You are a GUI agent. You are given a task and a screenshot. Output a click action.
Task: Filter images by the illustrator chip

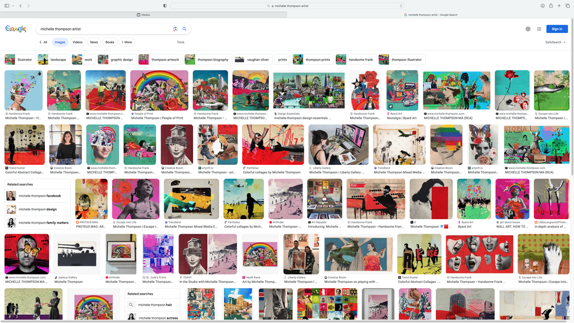click(x=20, y=59)
